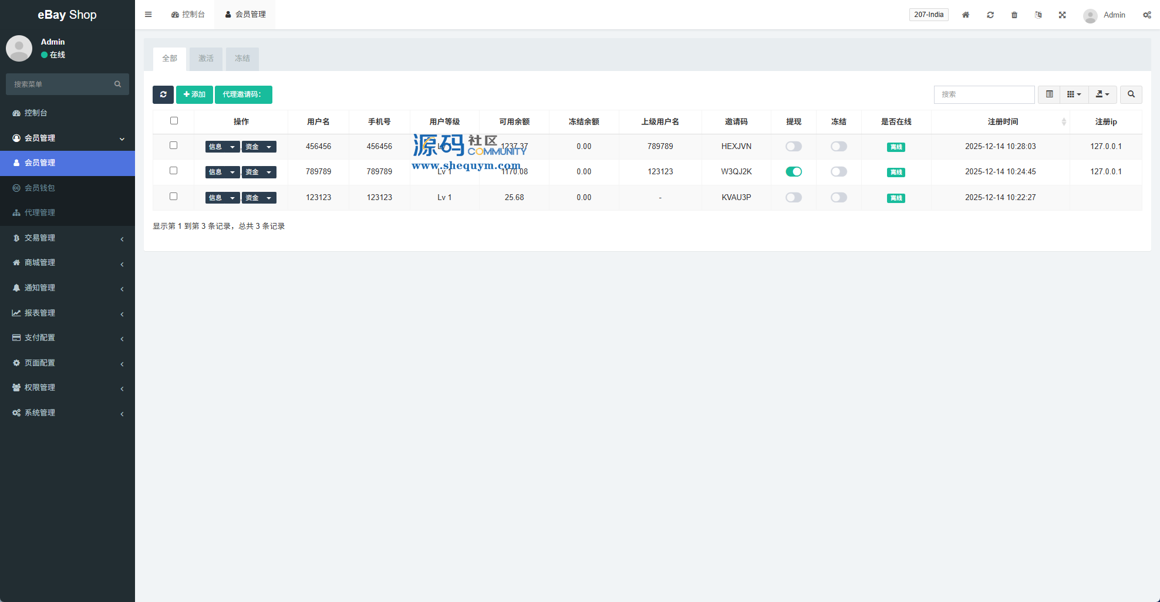Click the 添加 button
Viewport: 1160px width, 602px height.
tap(194, 94)
